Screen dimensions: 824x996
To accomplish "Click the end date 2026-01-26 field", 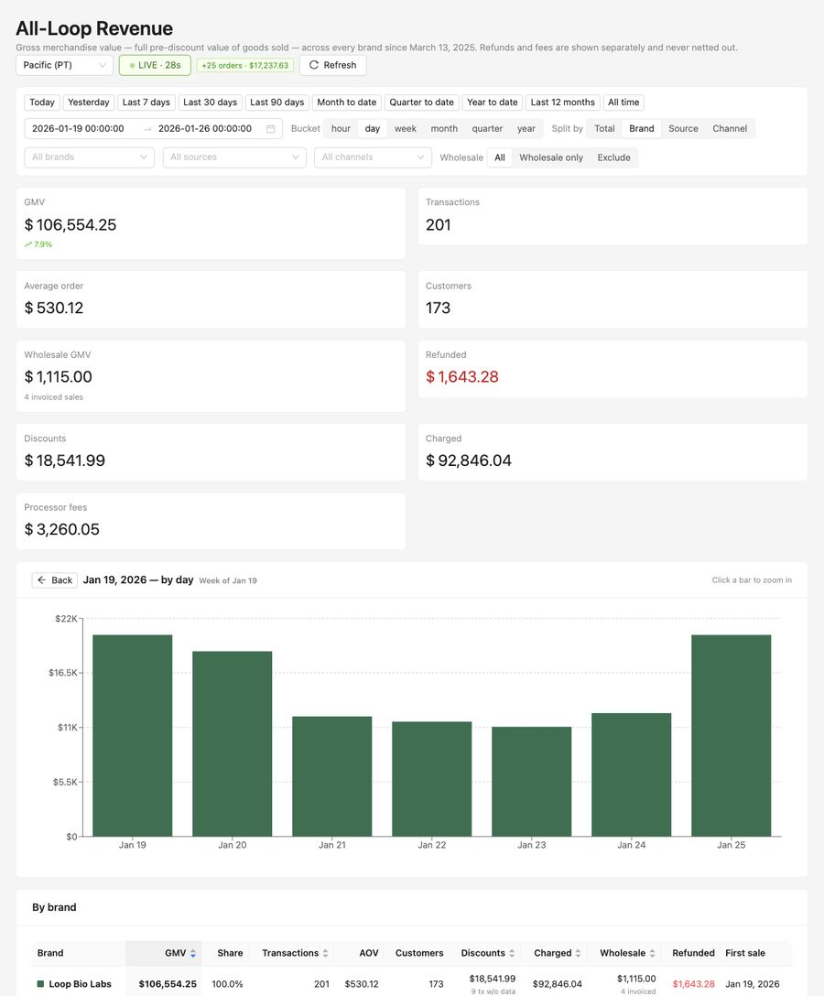I will [205, 128].
